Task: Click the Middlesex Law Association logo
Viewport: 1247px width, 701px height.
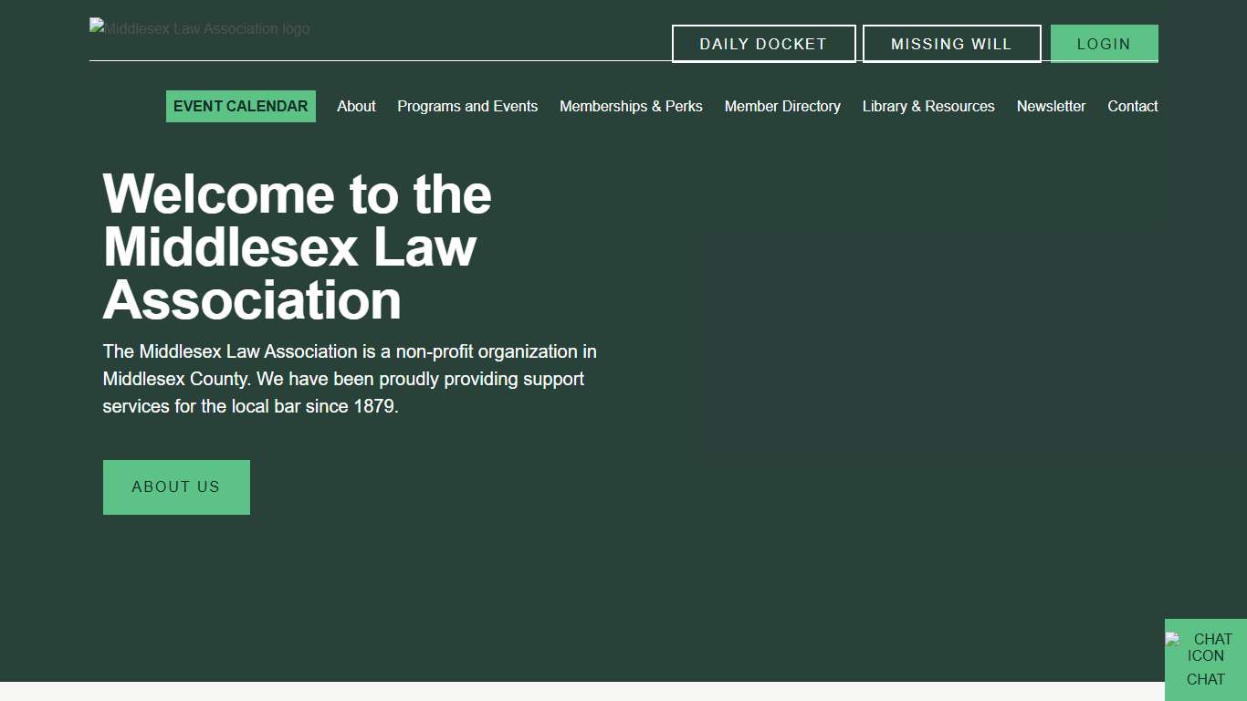Action: (x=199, y=28)
